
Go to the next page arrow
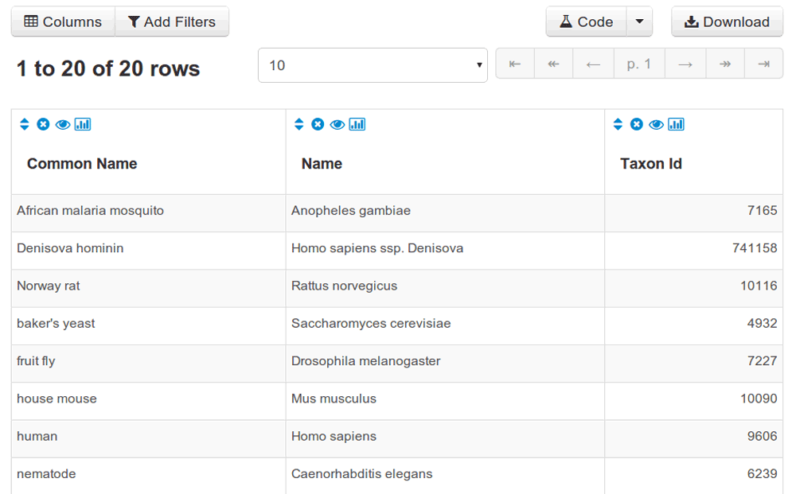pos(685,64)
